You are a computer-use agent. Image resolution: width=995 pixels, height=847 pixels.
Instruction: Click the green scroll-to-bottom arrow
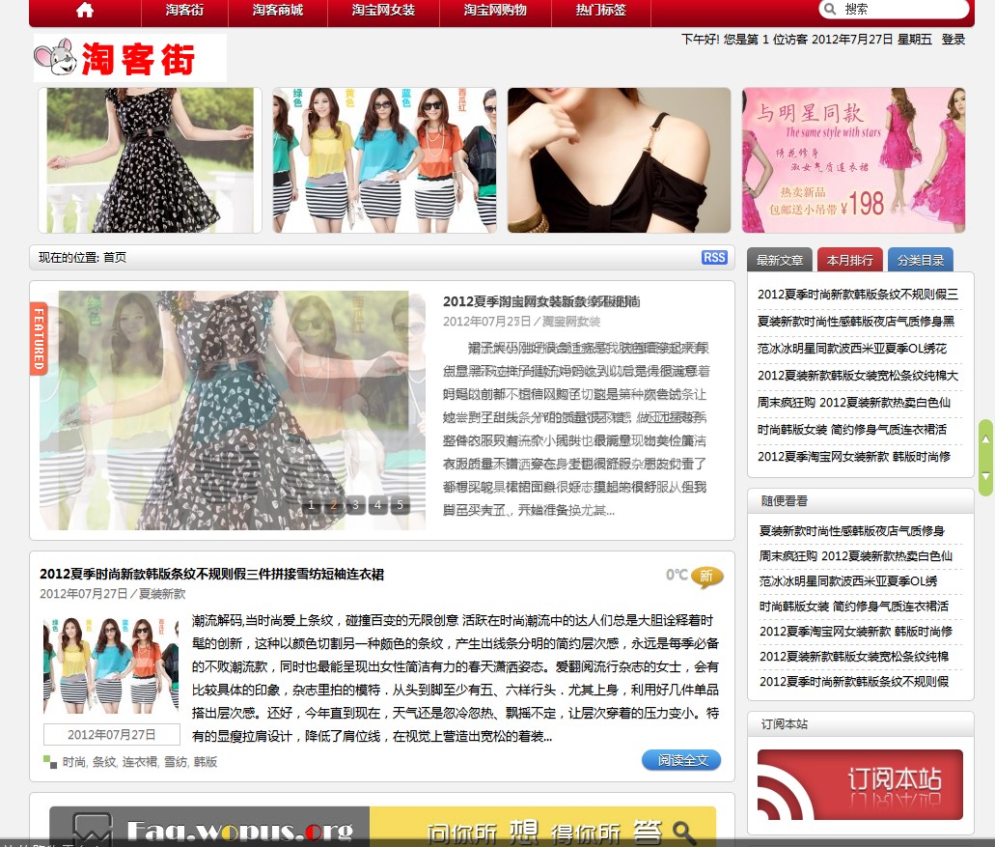(x=985, y=475)
